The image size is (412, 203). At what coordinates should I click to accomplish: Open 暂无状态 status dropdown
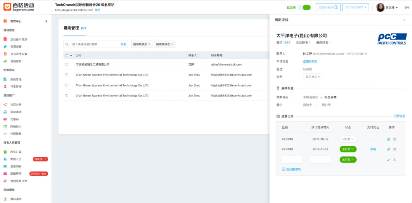pyautogui.click(x=313, y=77)
